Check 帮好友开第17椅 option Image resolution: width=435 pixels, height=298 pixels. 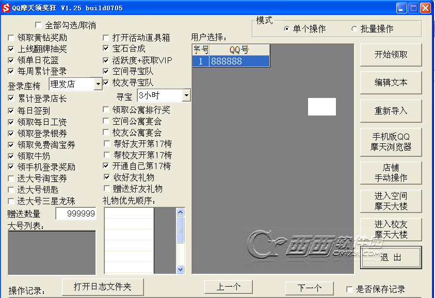[x=107, y=144]
